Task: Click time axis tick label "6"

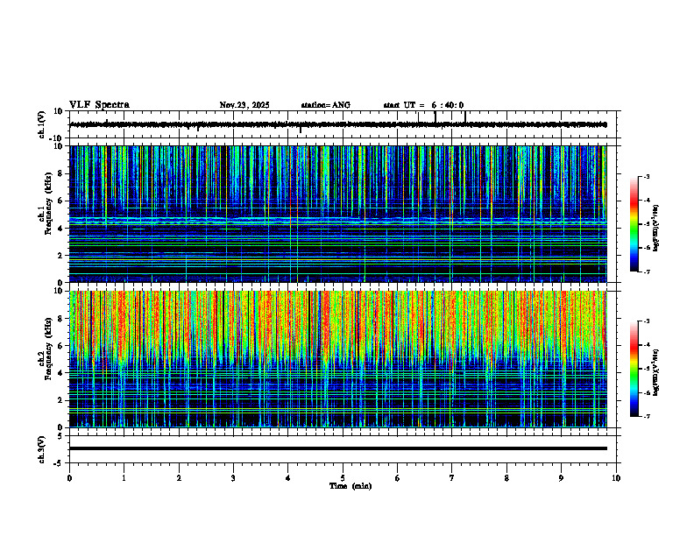Action: [397, 478]
